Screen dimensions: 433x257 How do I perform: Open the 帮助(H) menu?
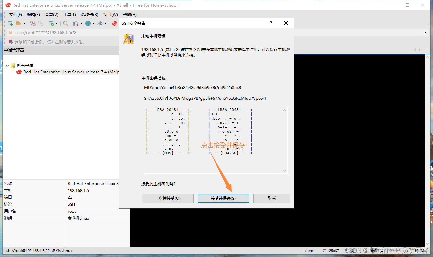(x=130, y=15)
